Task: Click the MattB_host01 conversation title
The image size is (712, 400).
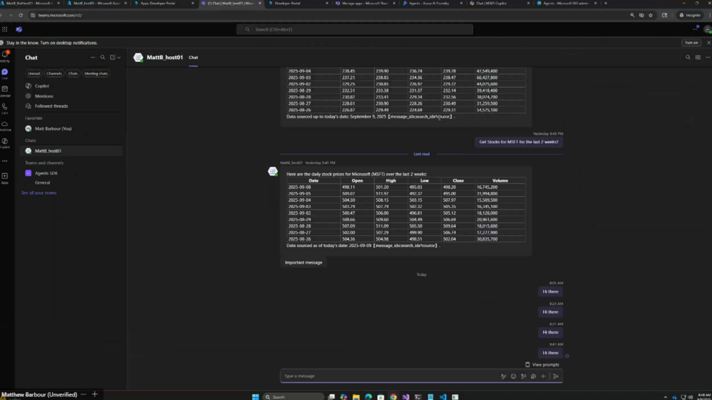Action: coord(165,57)
